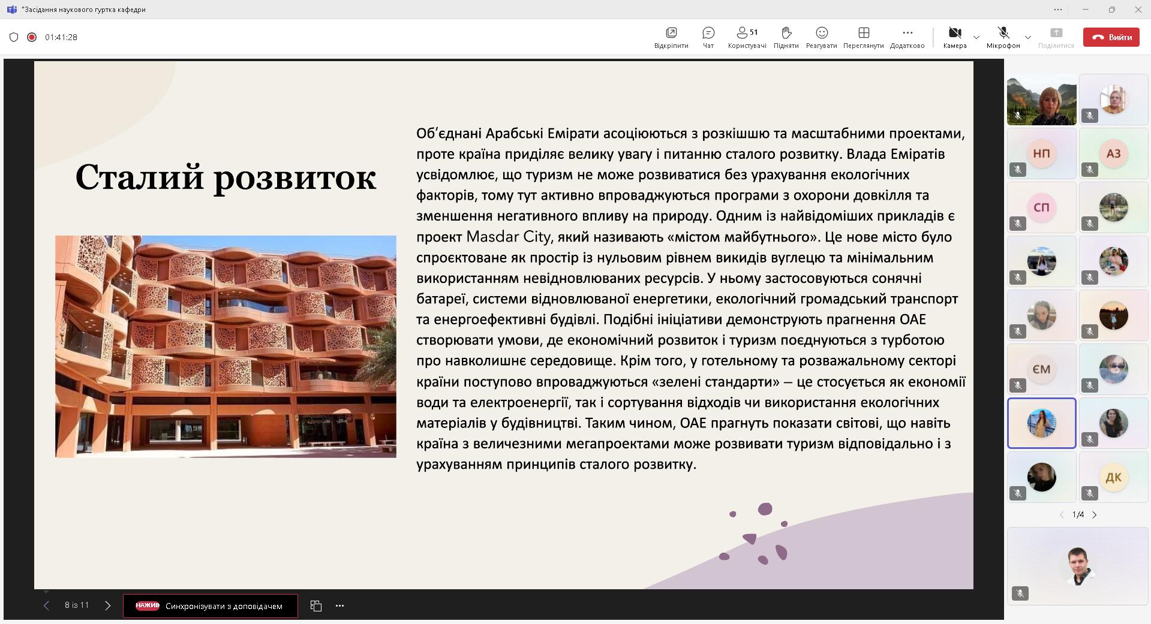Click the Сталий розвиток slide title
The width and height of the screenshot is (1151, 624).
coord(226,177)
